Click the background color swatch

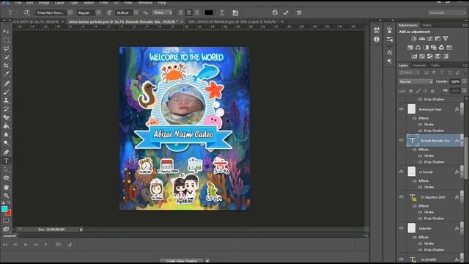(x=9, y=213)
